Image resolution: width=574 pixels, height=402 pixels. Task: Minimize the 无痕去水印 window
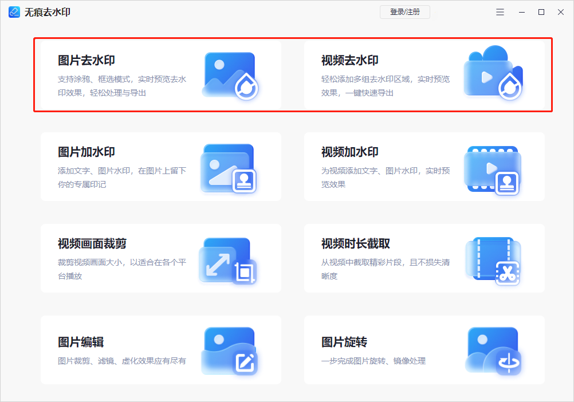click(522, 12)
